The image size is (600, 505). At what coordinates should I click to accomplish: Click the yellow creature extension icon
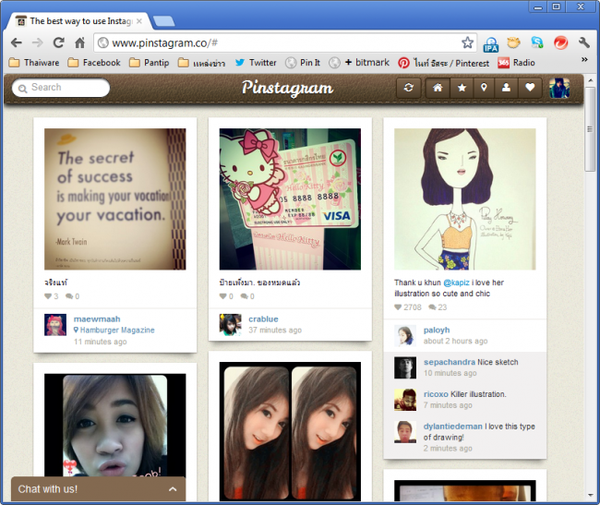pyautogui.click(x=513, y=42)
